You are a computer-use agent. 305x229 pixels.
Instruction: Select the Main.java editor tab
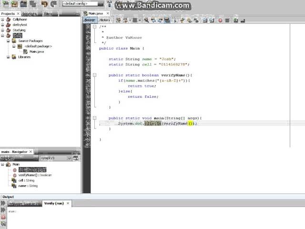[95, 13]
